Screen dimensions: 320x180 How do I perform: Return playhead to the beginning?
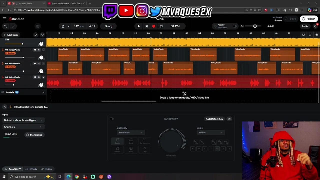point(146,26)
